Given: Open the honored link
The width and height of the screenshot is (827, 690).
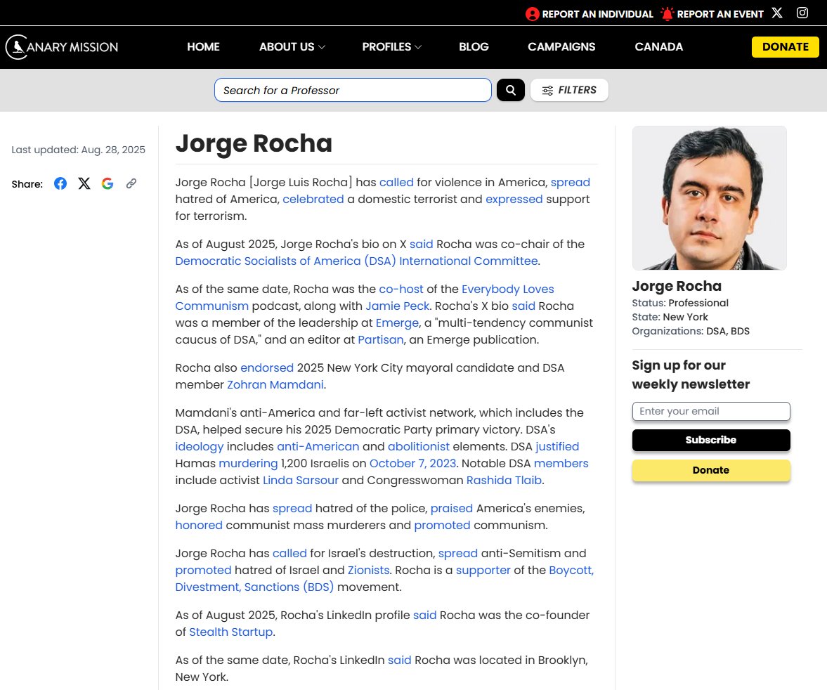Looking at the screenshot, I should (x=199, y=525).
